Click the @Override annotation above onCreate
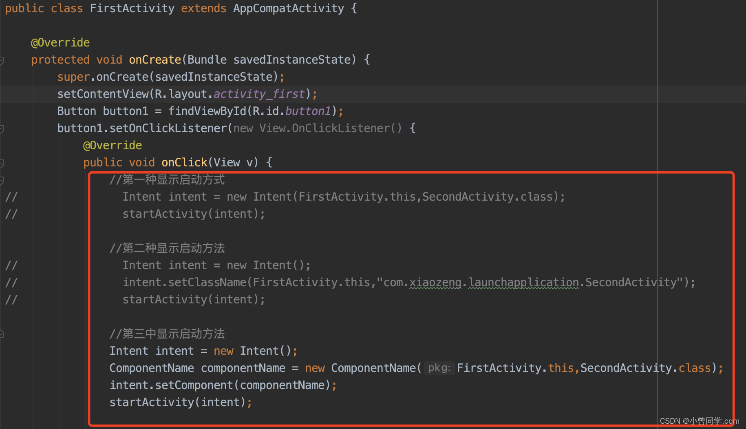746x429 pixels. 60,42
